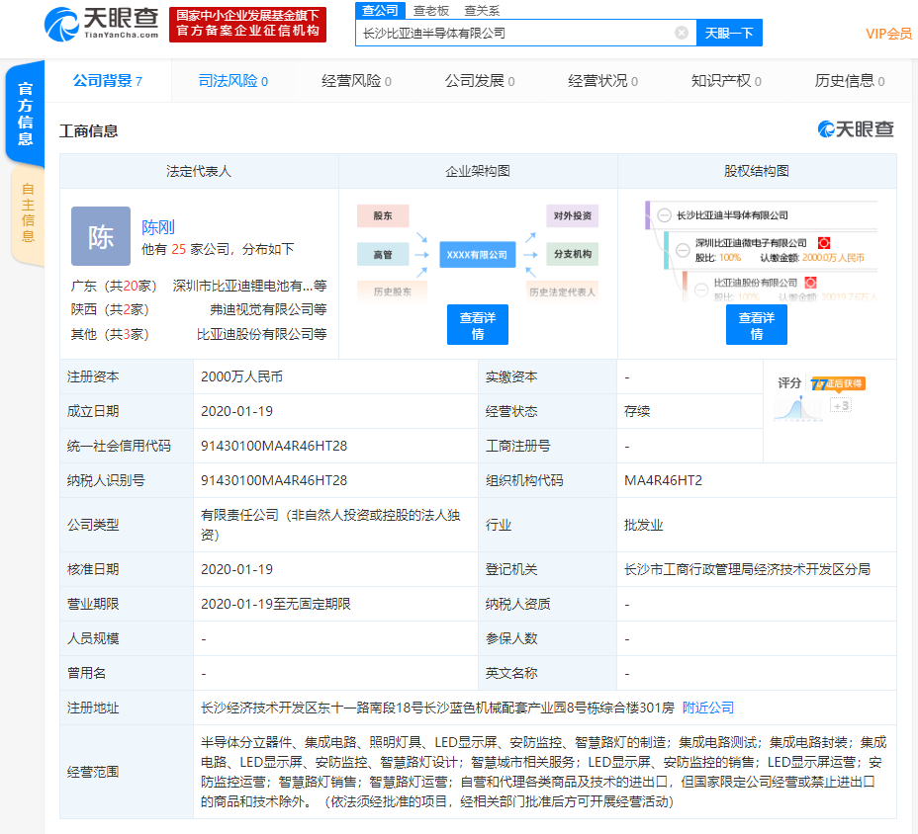
Task: Collapse the 比亚迪股份有限公司 branch
Action: point(702,291)
